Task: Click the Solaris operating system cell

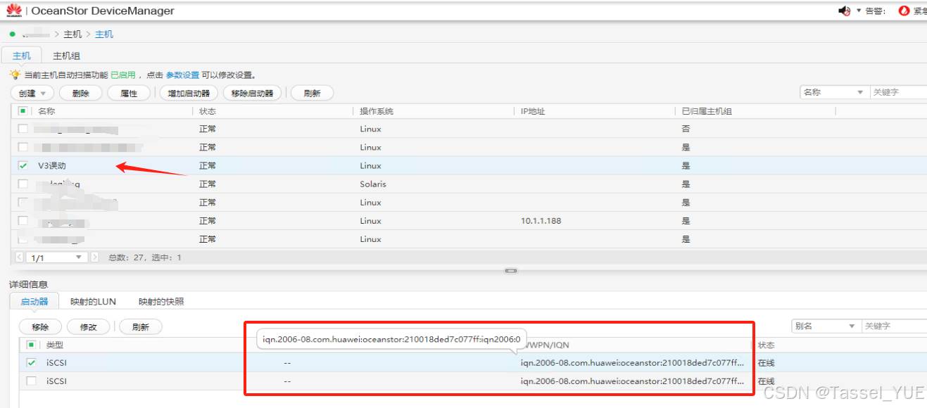Action: pos(373,184)
